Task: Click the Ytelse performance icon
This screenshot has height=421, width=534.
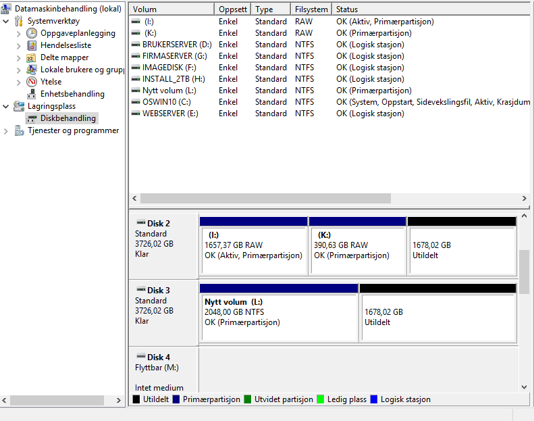Action: 32,82
